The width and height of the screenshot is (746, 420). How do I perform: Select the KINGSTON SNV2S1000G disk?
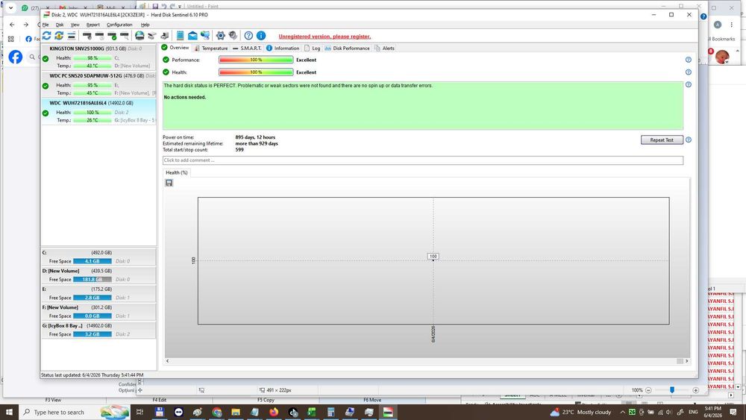(98, 57)
